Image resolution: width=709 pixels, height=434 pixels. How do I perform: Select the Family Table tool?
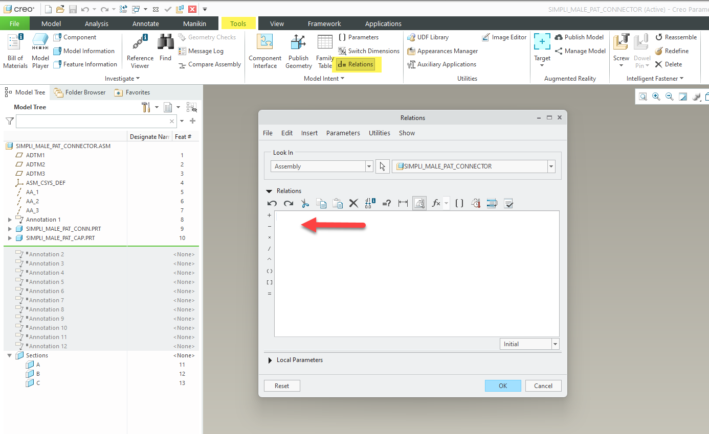325,50
